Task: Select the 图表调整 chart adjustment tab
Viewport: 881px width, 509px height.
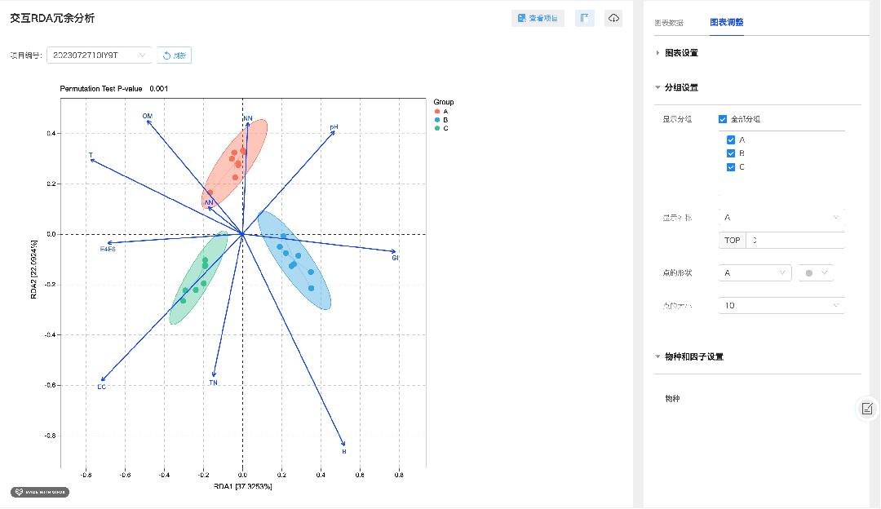Action: tap(726, 23)
